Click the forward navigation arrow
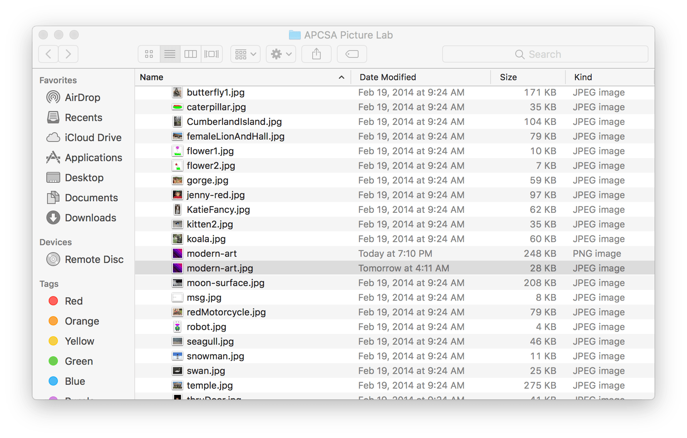The image size is (687, 438). (x=68, y=54)
